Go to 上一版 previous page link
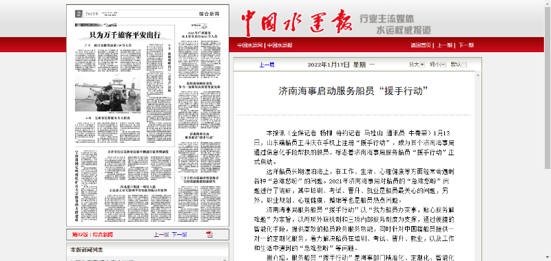This screenshot has height=261, width=551. tap(161, 234)
